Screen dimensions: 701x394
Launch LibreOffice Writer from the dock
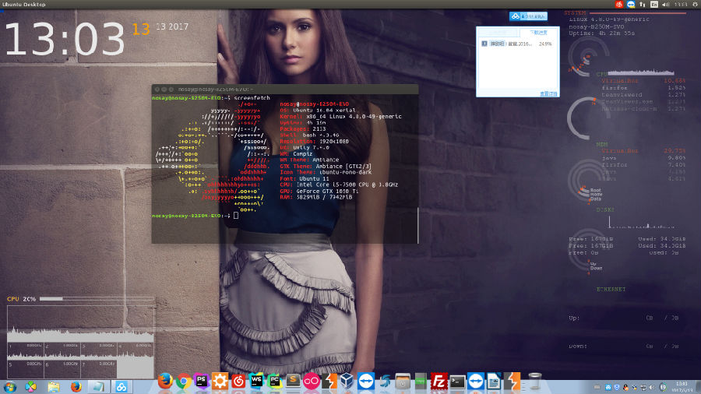494,381
